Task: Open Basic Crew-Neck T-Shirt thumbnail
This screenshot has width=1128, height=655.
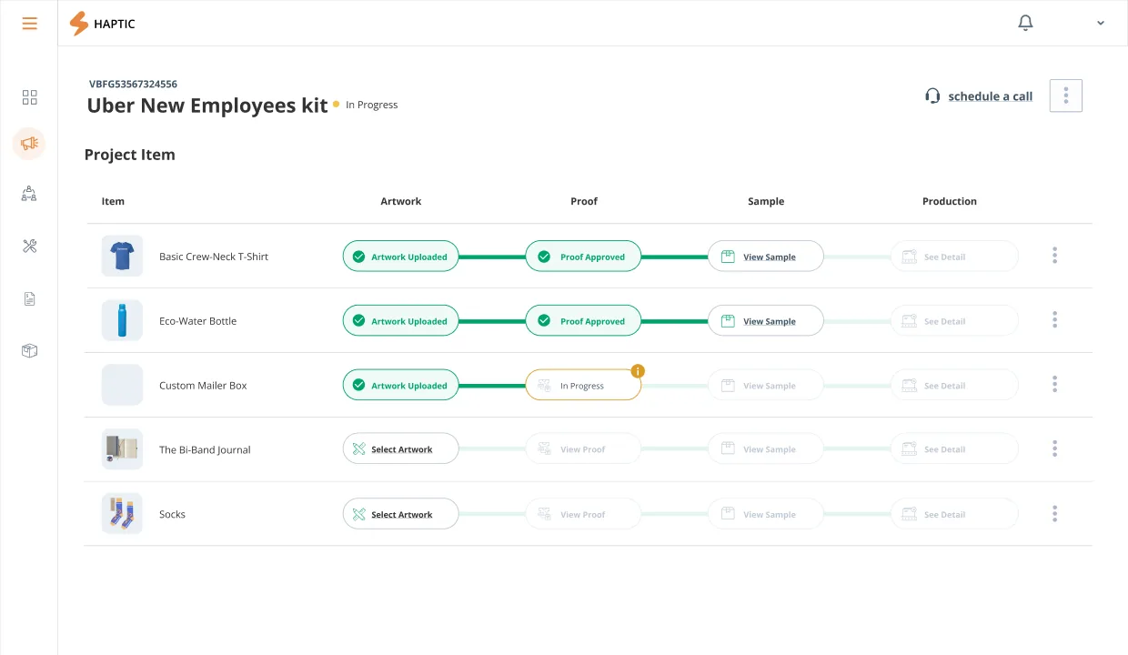Action: [122, 257]
